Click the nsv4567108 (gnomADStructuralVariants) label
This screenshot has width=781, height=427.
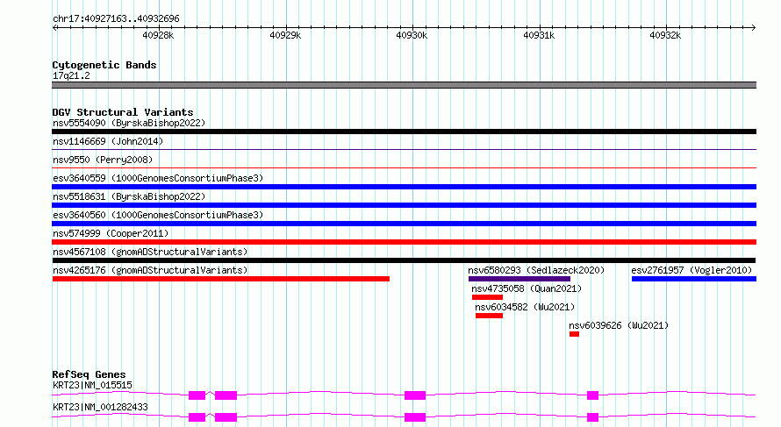(x=150, y=252)
